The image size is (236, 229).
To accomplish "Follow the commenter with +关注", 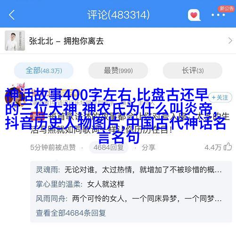I will [220, 98].
